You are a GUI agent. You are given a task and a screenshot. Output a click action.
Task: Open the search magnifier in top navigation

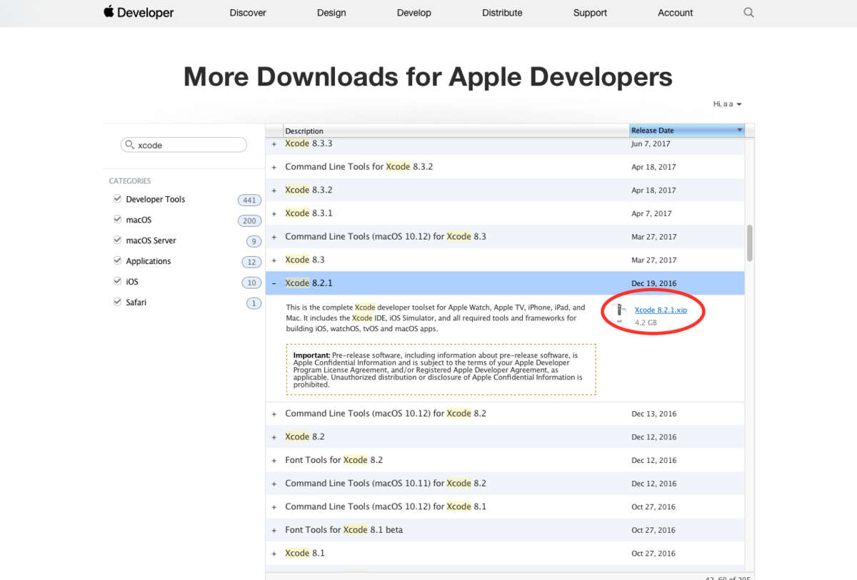click(x=748, y=12)
